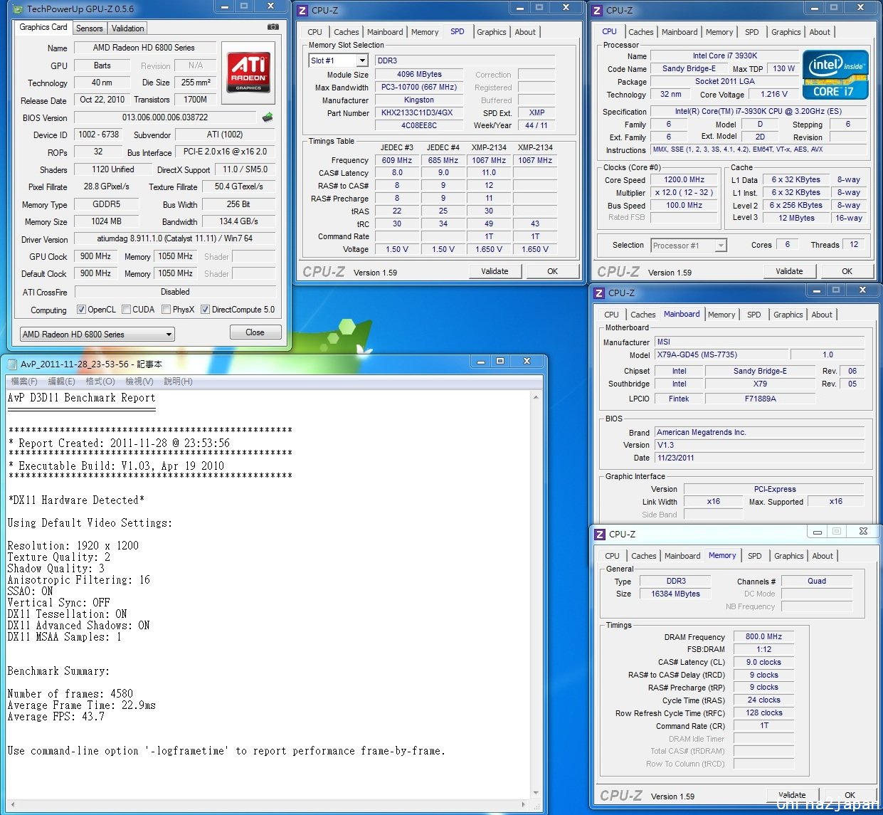Click the Driver Version field in GPU-Z
This screenshot has height=815, width=883.
175,239
